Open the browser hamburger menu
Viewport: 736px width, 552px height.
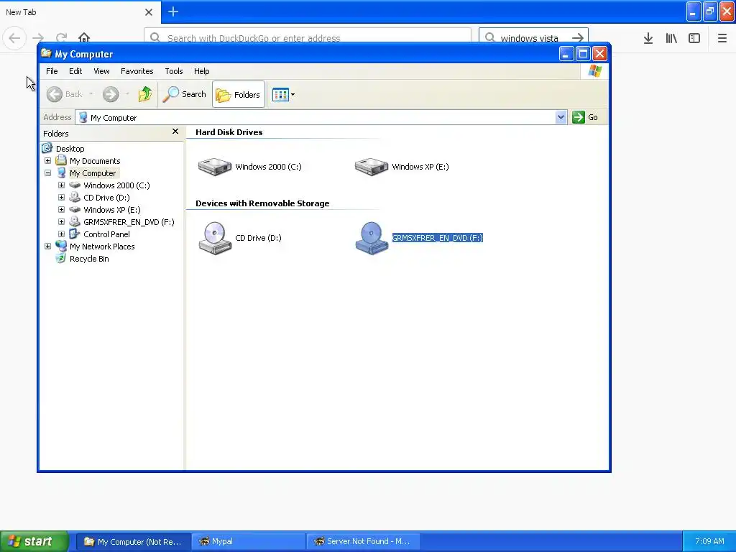click(x=722, y=39)
